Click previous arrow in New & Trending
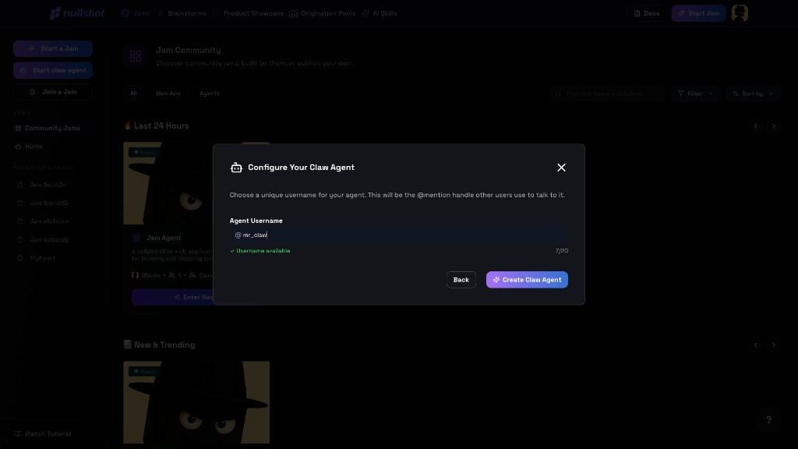The height and width of the screenshot is (449, 798). coord(756,345)
